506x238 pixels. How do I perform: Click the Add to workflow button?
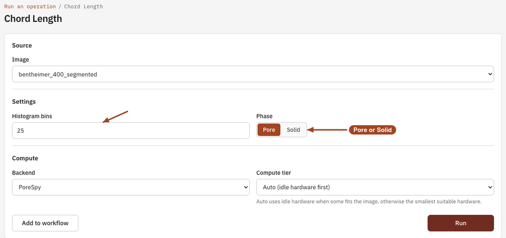45,223
